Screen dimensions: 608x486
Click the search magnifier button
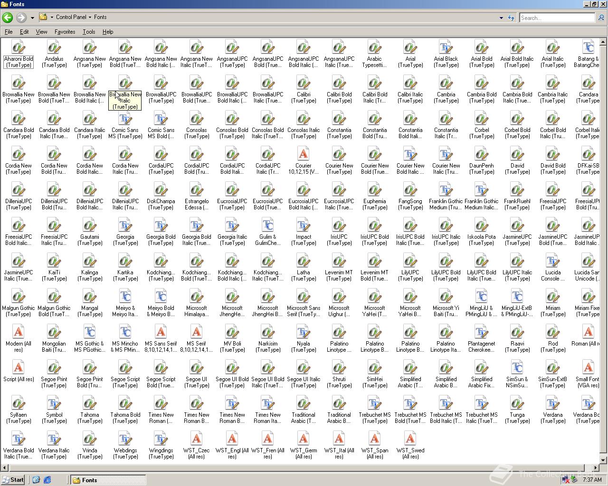coord(601,18)
